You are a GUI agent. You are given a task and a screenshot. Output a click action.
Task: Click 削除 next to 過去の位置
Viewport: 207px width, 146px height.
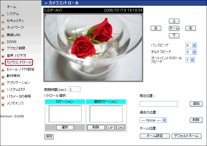point(196,120)
